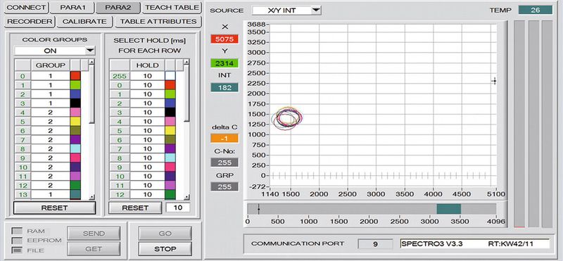Viewport: 563px width, 261px height.
Task: Click the down arrow of the group table scrollbar
Action: [91, 197]
